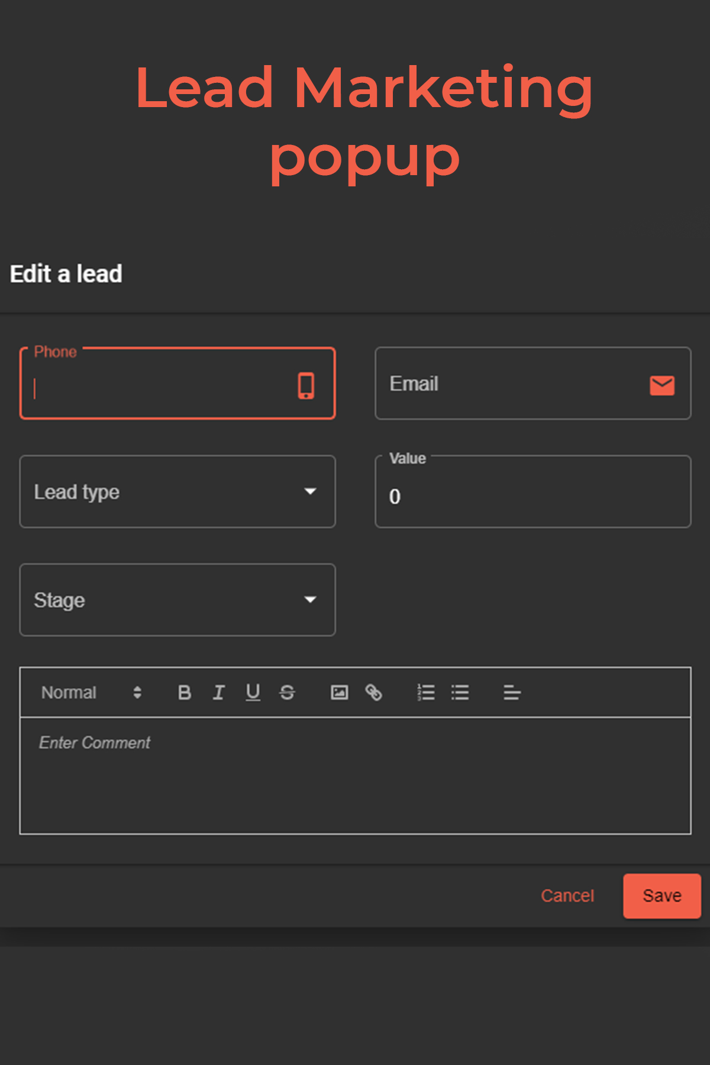The height and width of the screenshot is (1065, 710).
Task: Apply bullet list formatting
Action: click(x=460, y=692)
